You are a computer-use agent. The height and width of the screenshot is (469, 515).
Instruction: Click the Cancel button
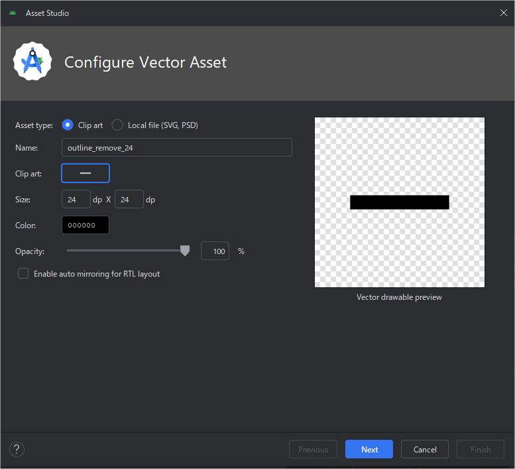tap(425, 449)
